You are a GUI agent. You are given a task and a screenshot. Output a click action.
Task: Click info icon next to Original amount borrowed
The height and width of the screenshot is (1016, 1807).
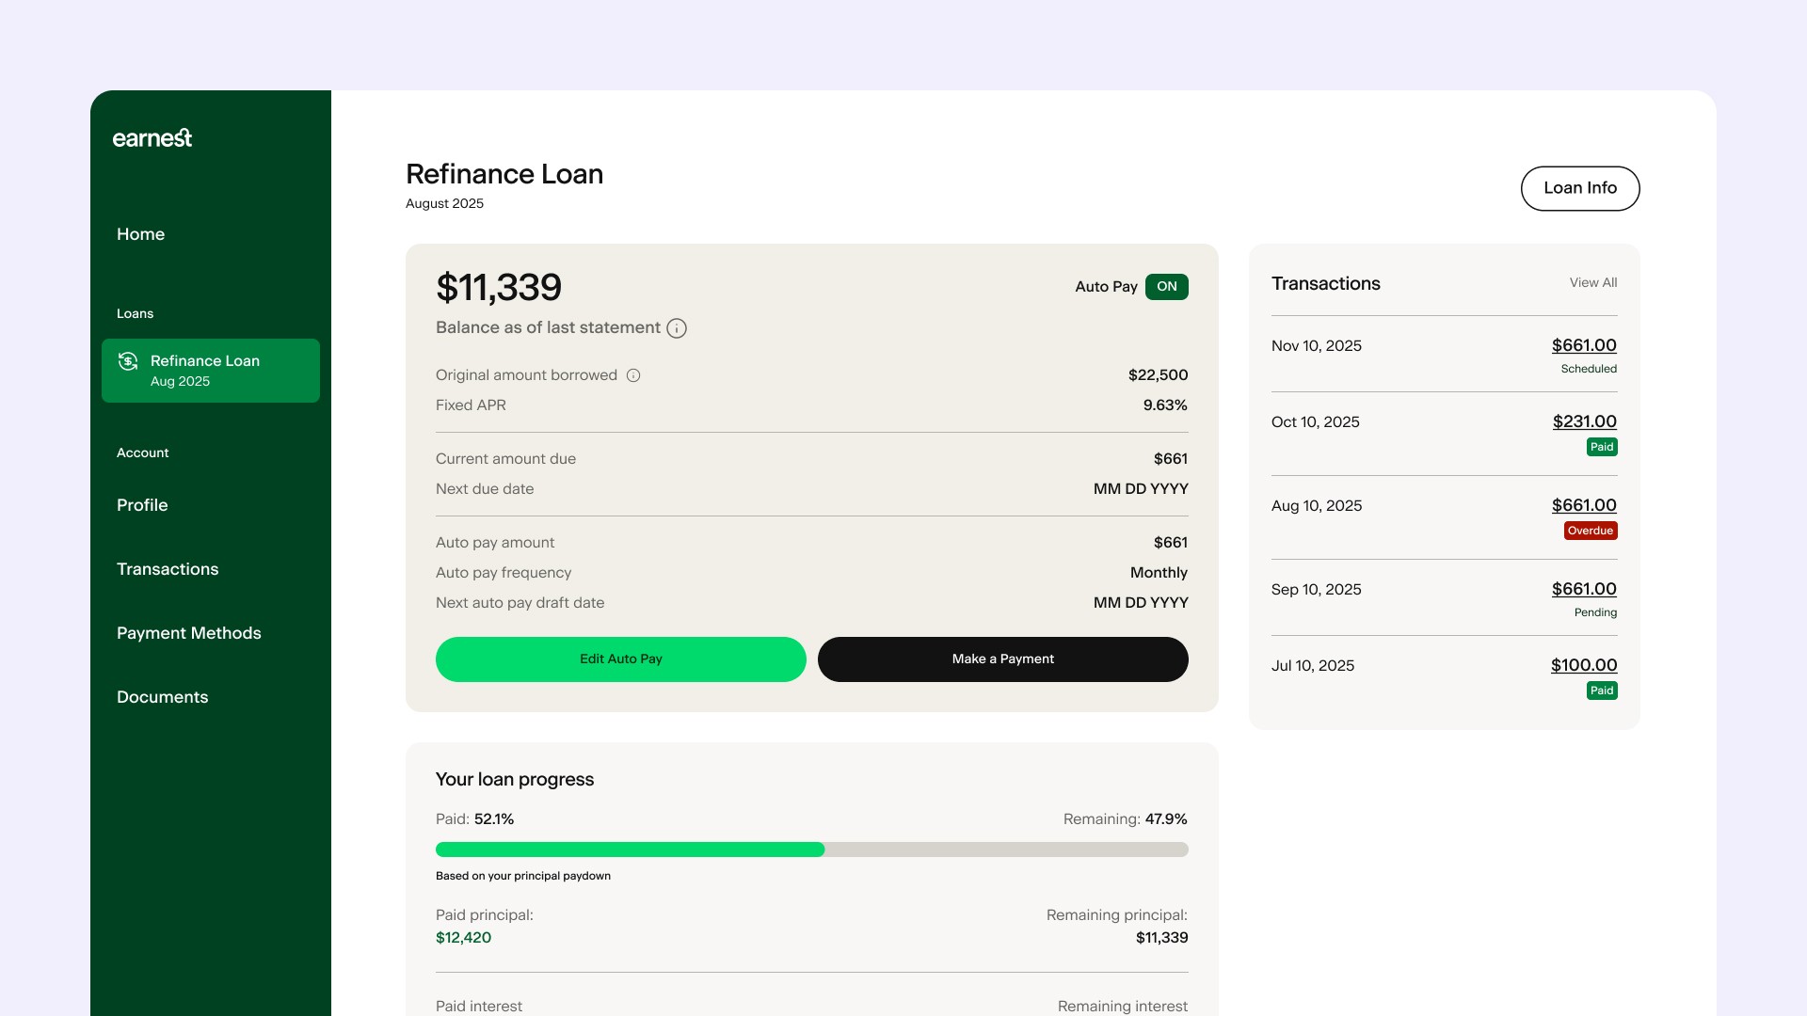point(633,375)
